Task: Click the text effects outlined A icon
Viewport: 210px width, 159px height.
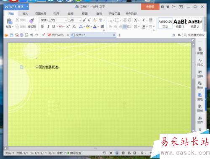Action: (81, 26)
